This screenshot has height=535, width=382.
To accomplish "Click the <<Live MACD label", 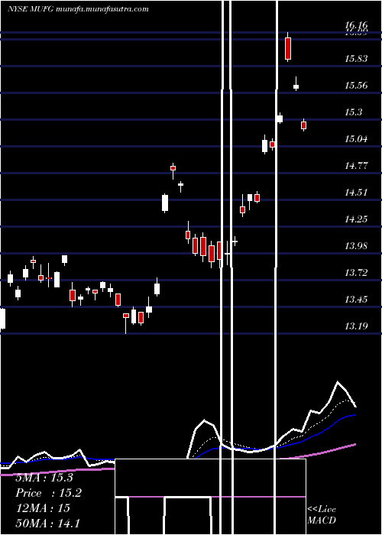I will 322,515.
